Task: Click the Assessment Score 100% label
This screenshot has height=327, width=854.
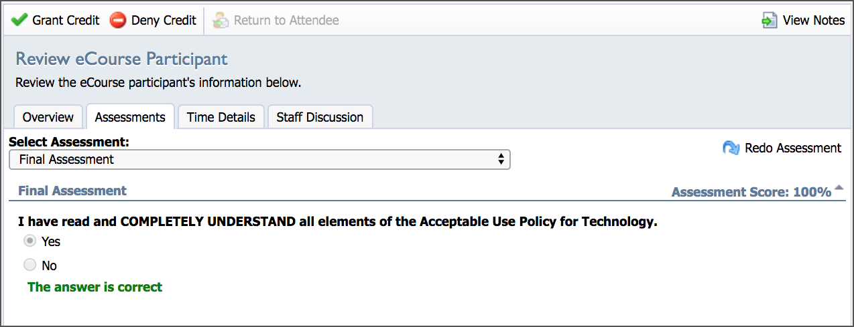Action: pos(751,192)
